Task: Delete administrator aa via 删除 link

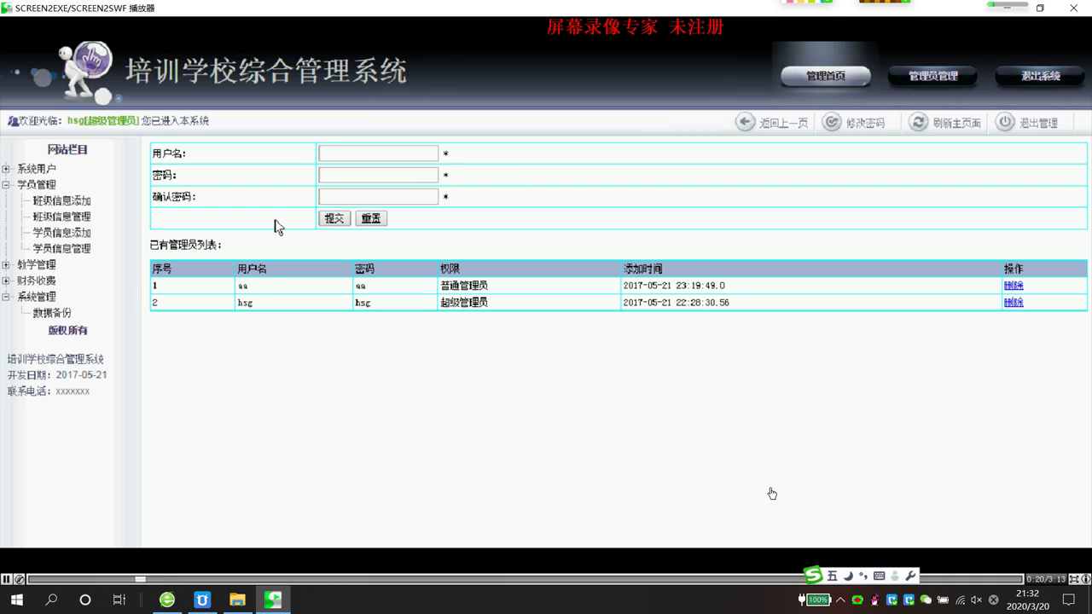Action: pyautogui.click(x=1014, y=286)
